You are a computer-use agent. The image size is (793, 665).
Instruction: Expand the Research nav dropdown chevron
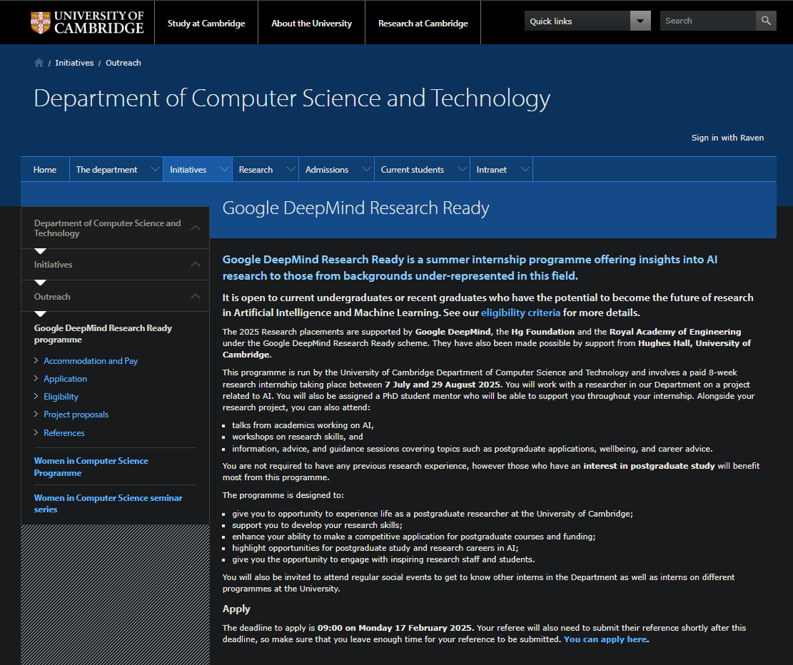tap(291, 169)
